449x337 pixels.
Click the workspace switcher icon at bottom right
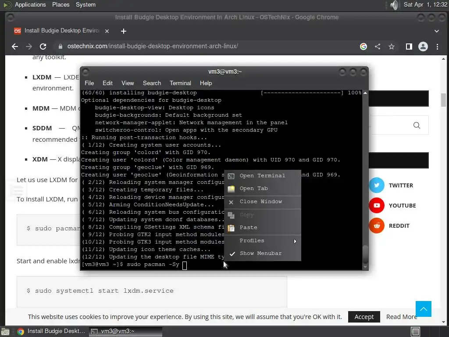tap(416, 332)
